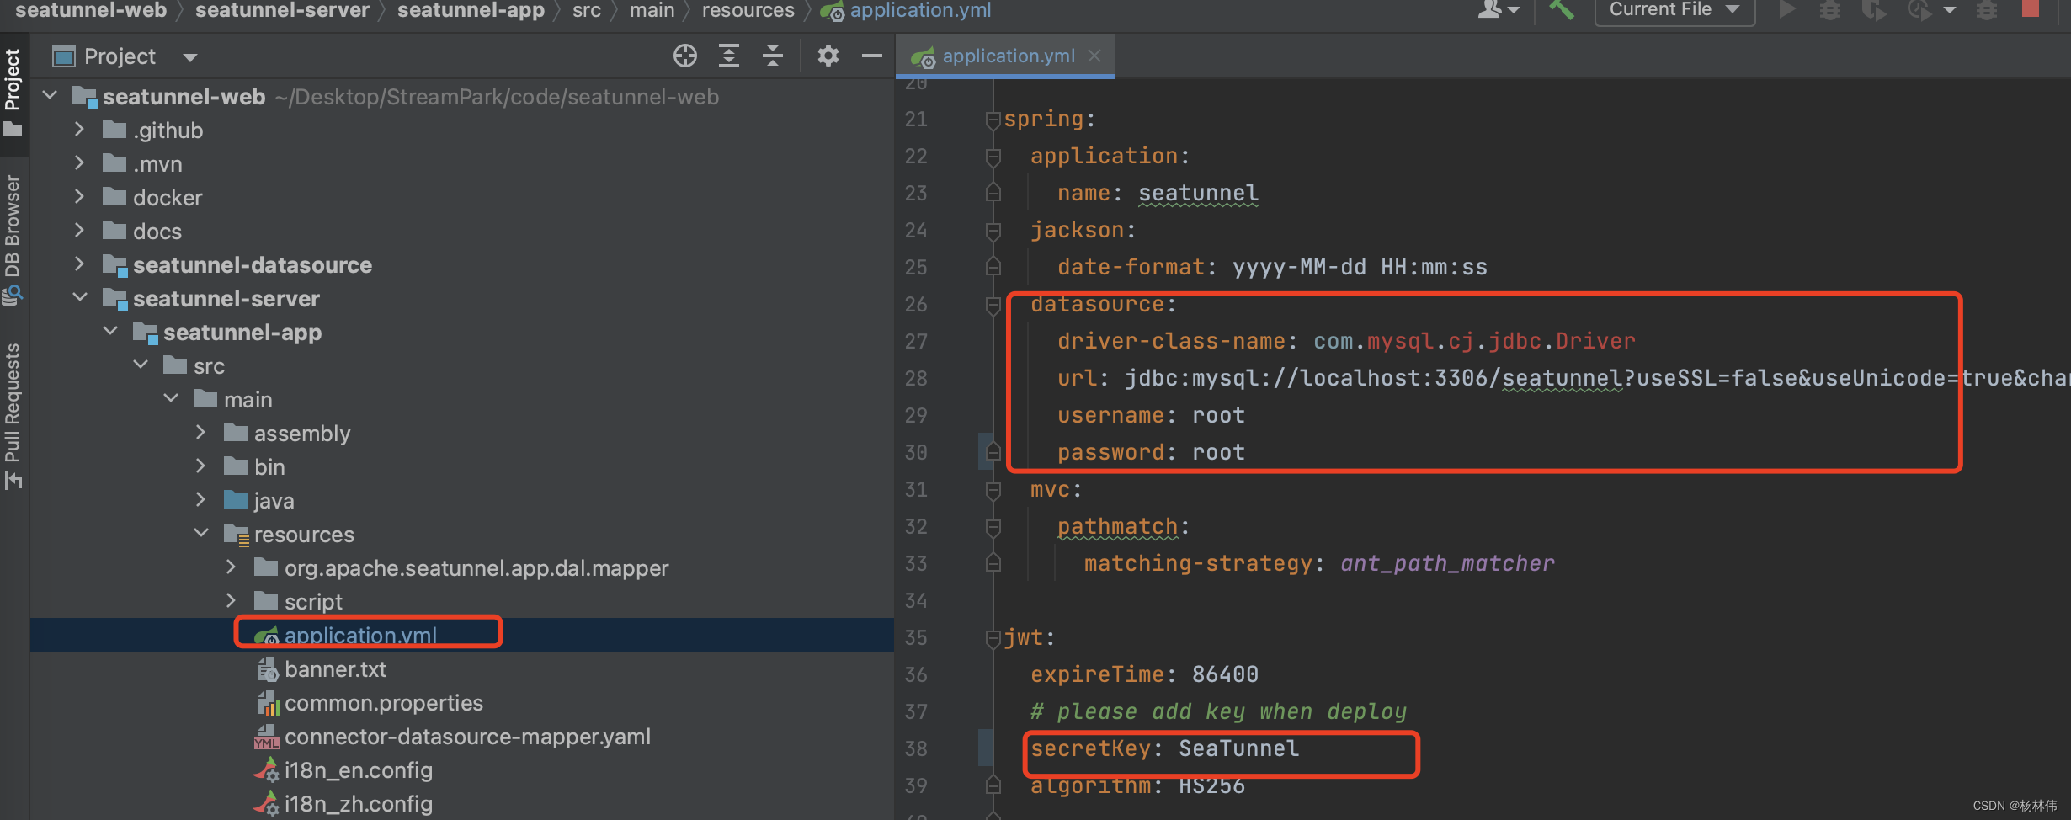
Task: Collapse the src folder
Action: pos(141,365)
